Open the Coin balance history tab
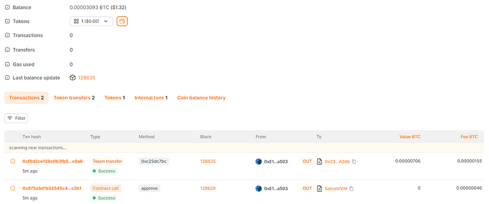Screen dimensions: 489x204 coord(201,98)
